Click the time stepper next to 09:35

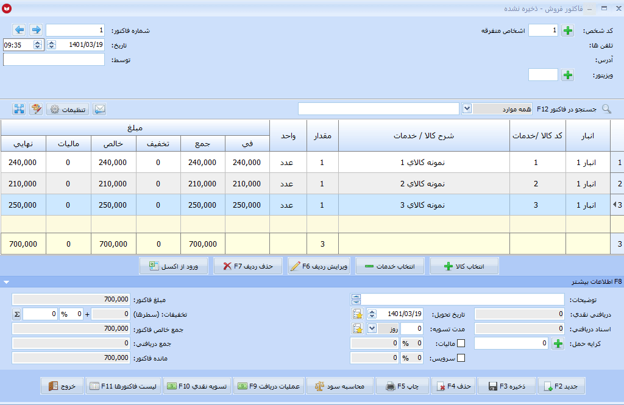coord(37,45)
